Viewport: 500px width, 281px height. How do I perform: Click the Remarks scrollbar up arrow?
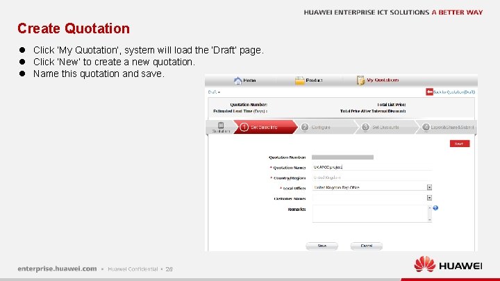pyautogui.click(x=430, y=207)
